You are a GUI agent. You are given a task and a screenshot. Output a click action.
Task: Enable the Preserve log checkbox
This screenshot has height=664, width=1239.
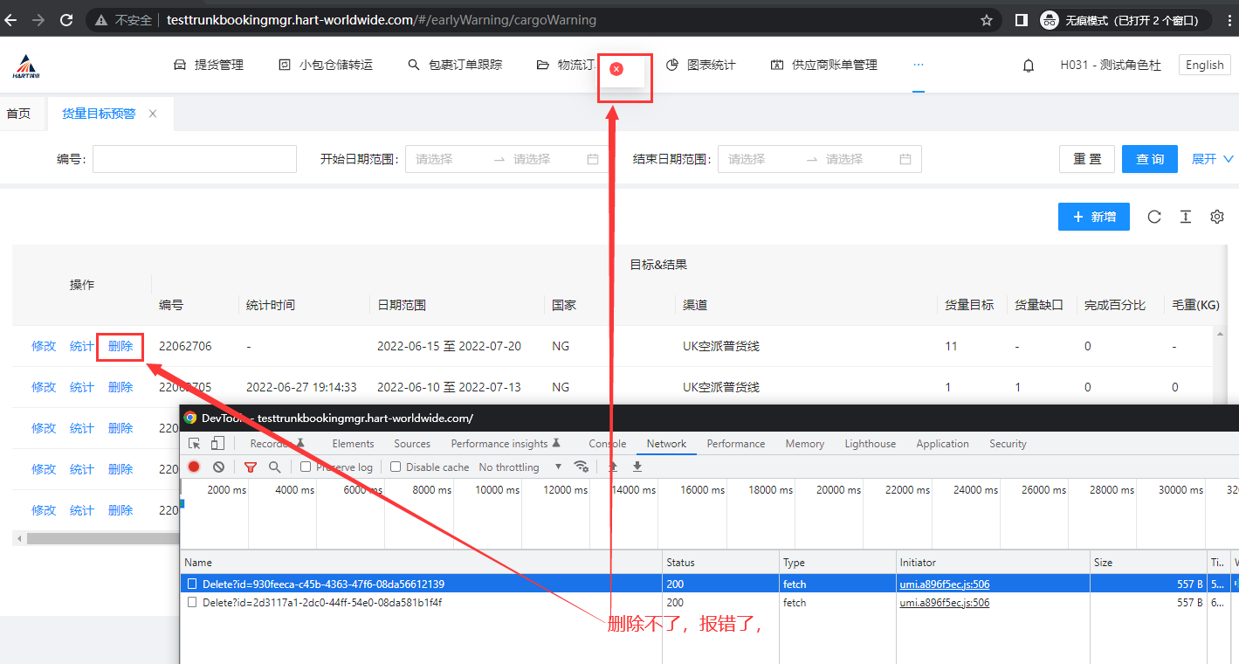click(x=306, y=467)
